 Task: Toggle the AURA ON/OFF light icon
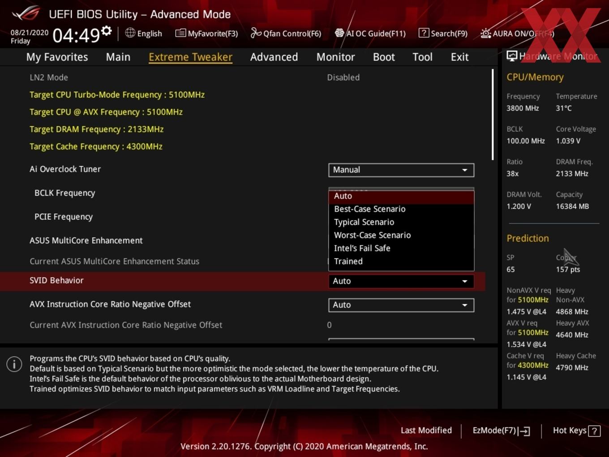485,33
